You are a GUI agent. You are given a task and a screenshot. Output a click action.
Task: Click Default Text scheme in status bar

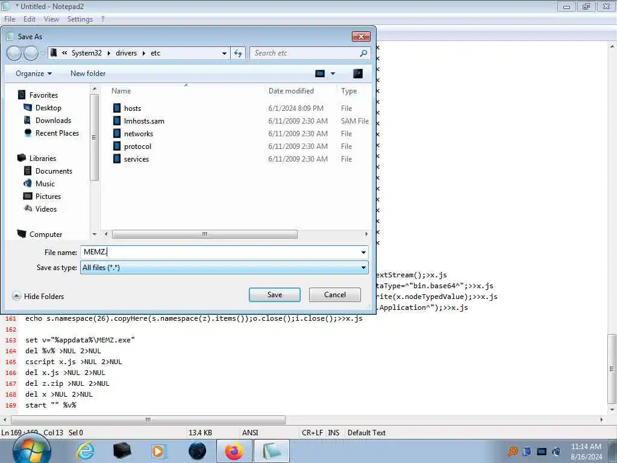(x=367, y=433)
